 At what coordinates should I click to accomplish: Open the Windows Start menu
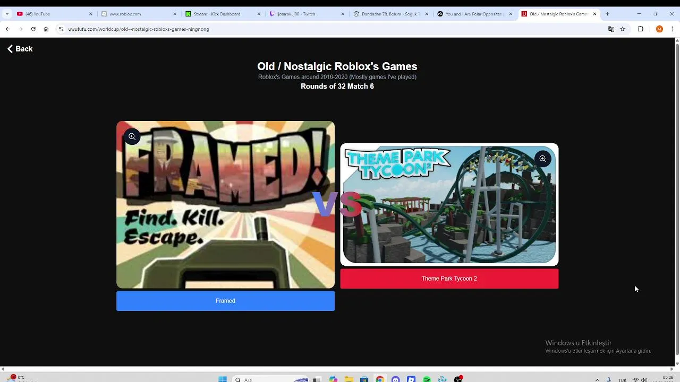(x=223, y=379)
